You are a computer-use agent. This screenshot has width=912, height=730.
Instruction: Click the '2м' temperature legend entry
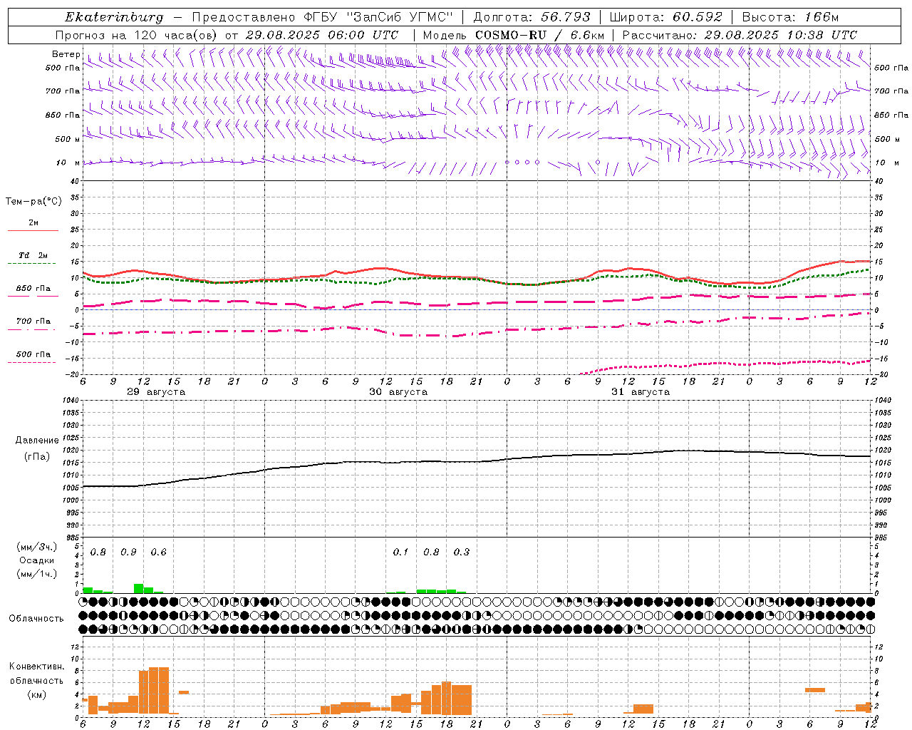tap(33, 223)
